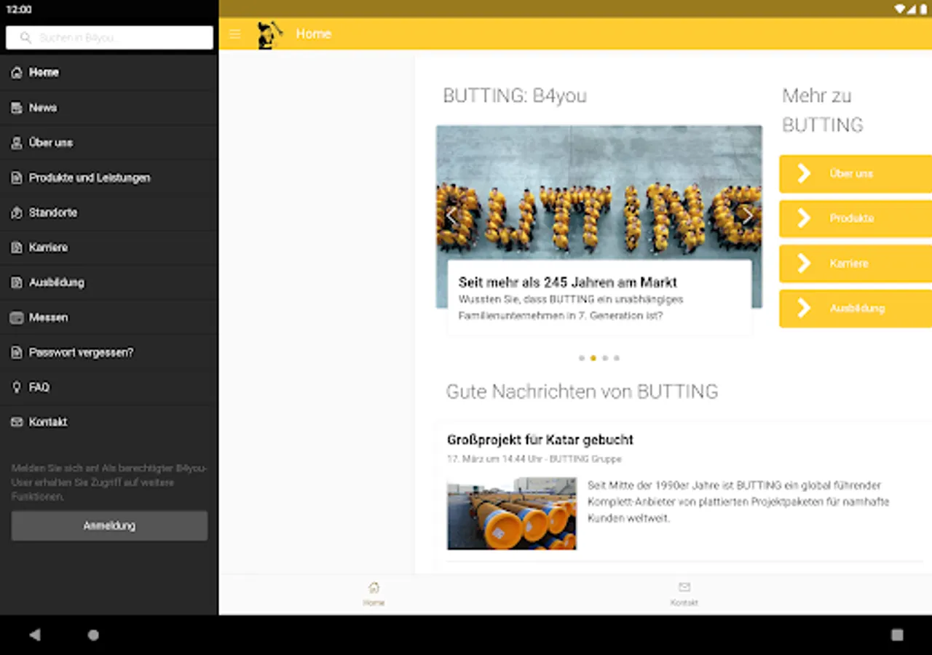Tap the Wi-Fi status icon
Image resolution: width=932 pixels, height=655 pixels.
pos(900,9)
